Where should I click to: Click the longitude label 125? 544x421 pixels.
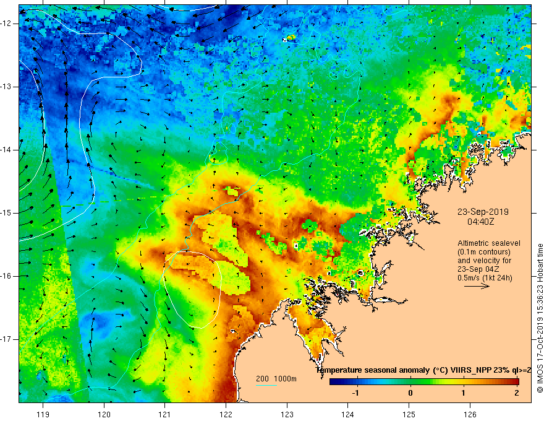(x=409, y=414)
